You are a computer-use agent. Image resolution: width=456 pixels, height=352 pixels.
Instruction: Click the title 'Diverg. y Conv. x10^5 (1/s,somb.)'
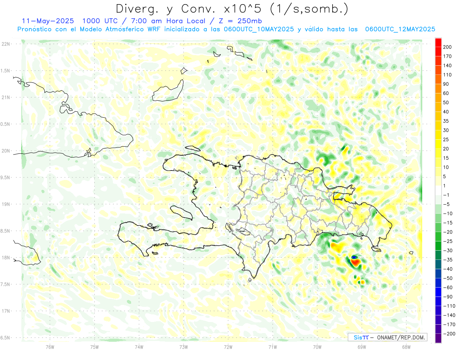[232, 8]
